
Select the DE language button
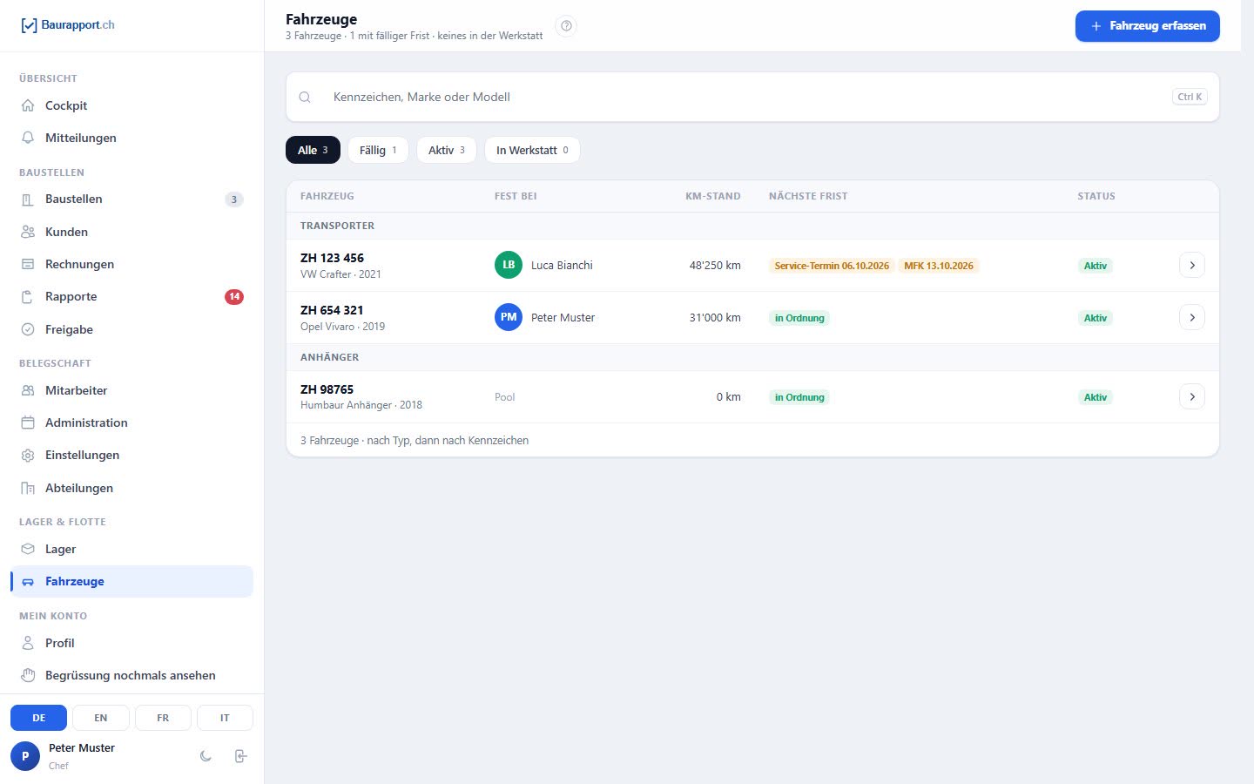click(38, 718)
